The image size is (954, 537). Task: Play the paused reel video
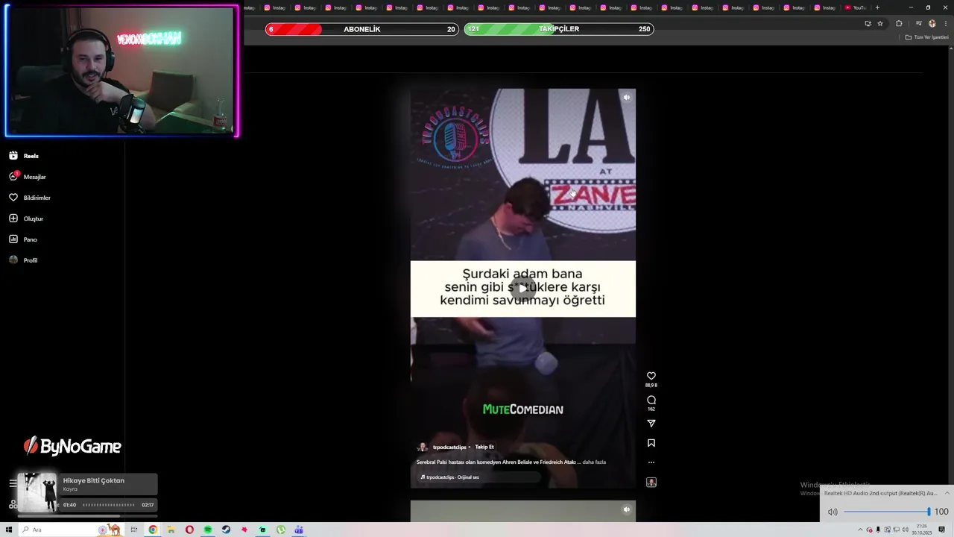click(523, 288)
